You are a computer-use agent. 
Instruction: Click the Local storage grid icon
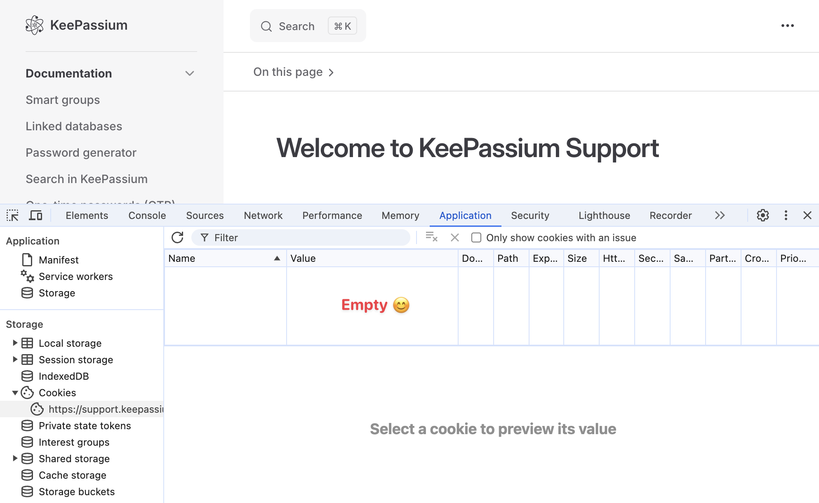[x=27, y=343]
